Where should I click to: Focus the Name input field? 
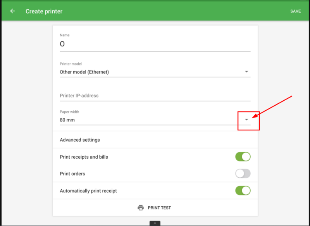(155, 45)
